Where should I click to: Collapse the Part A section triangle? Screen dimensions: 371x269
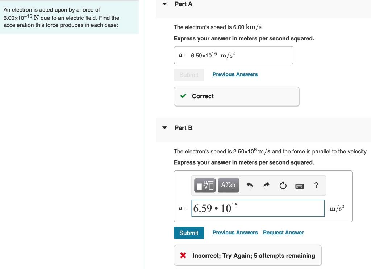click(x=164, y=4)
